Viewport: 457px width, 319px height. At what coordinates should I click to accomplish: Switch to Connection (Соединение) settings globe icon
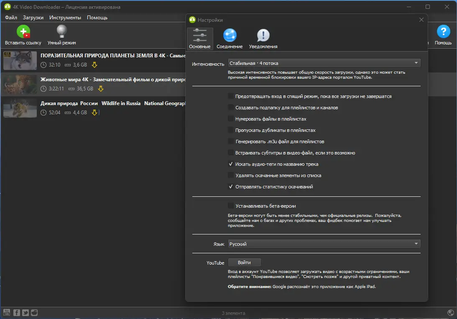coord(230,36)
